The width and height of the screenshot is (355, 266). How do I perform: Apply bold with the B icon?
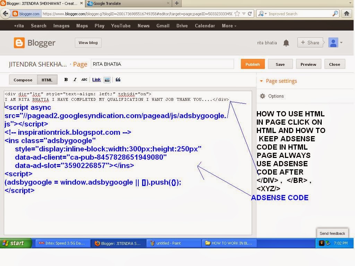point(66,80)
